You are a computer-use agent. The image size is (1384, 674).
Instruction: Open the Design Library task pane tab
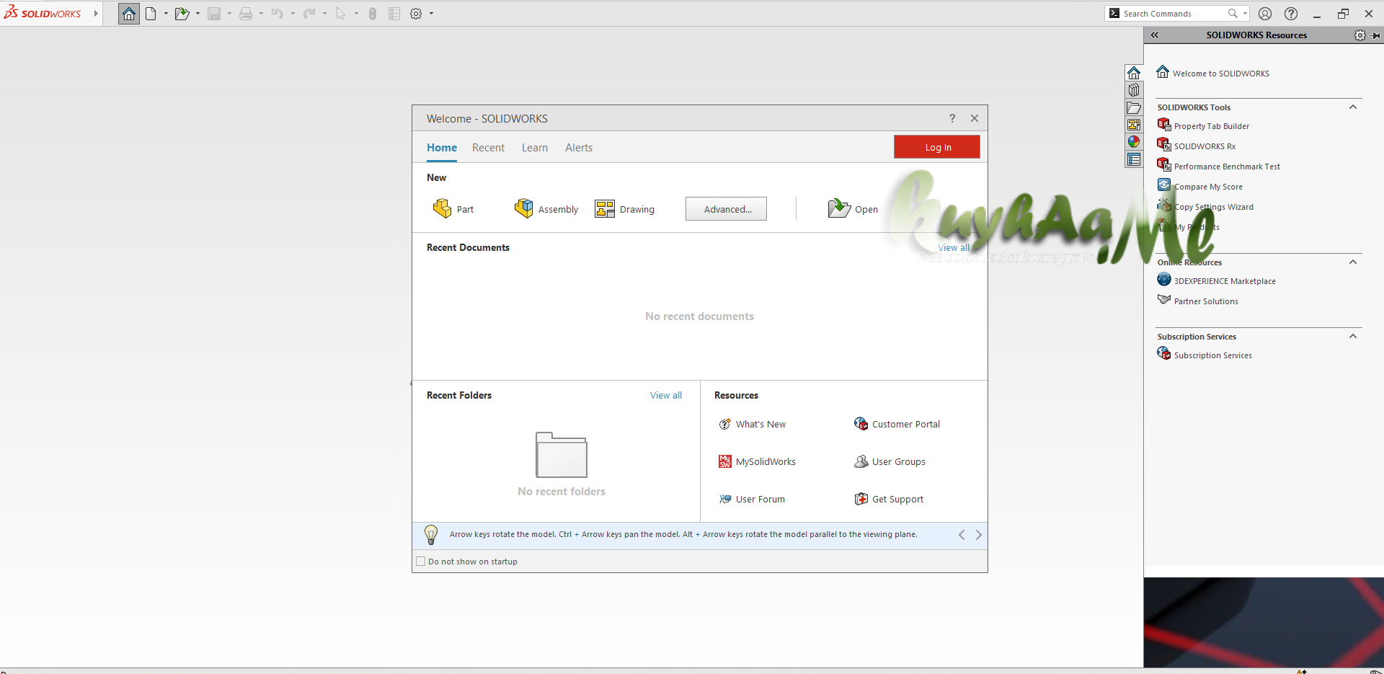point(1134,90)
